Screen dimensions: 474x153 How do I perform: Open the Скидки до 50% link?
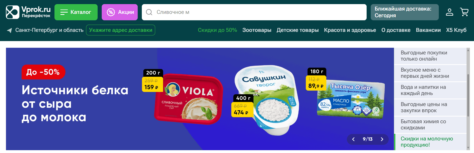pyautogui.click(x=217, y=30)
